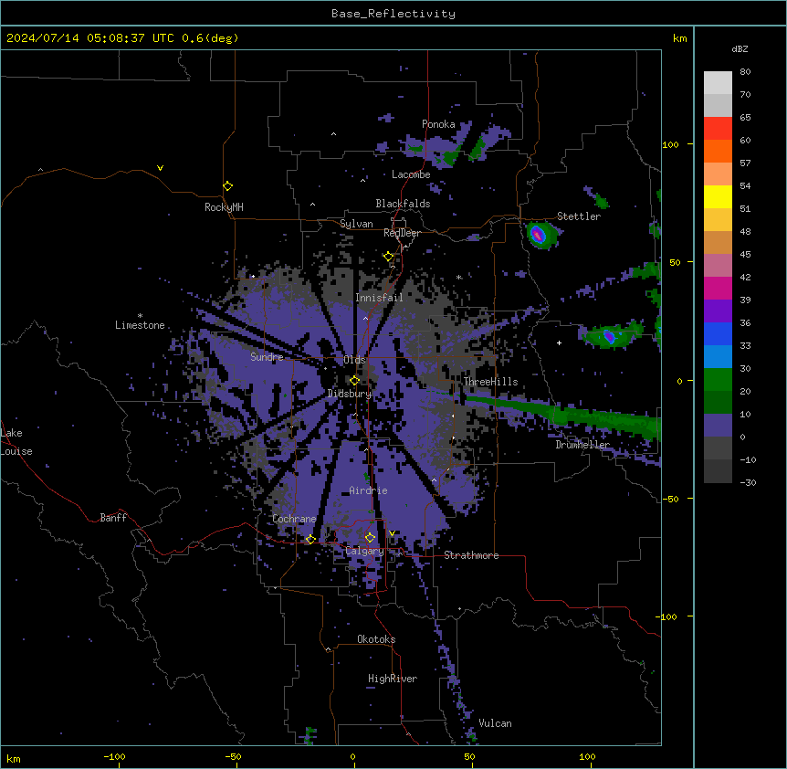This screenshot has width=787, height=769.
Task: Pick the indigo 0-10 dBZ legend swatch
Action: pyautogui.click(x=718, y=426)
